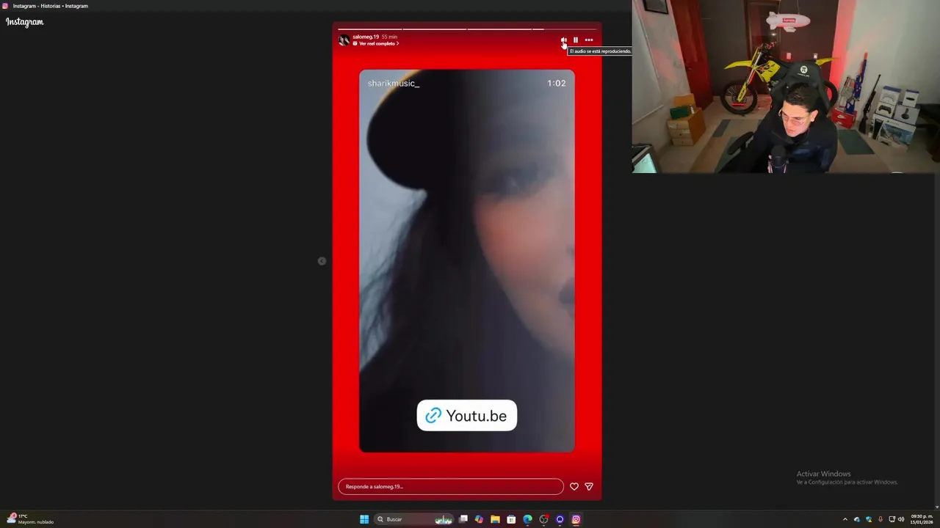
Task: Open the Windows Start menu
Action: pos(364,519)
